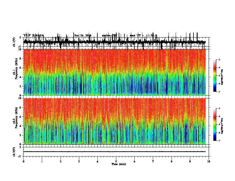Click the '2' kHz tick of ch.2 spectrogram
Screen dimensions: 235x181
point(21,135)
